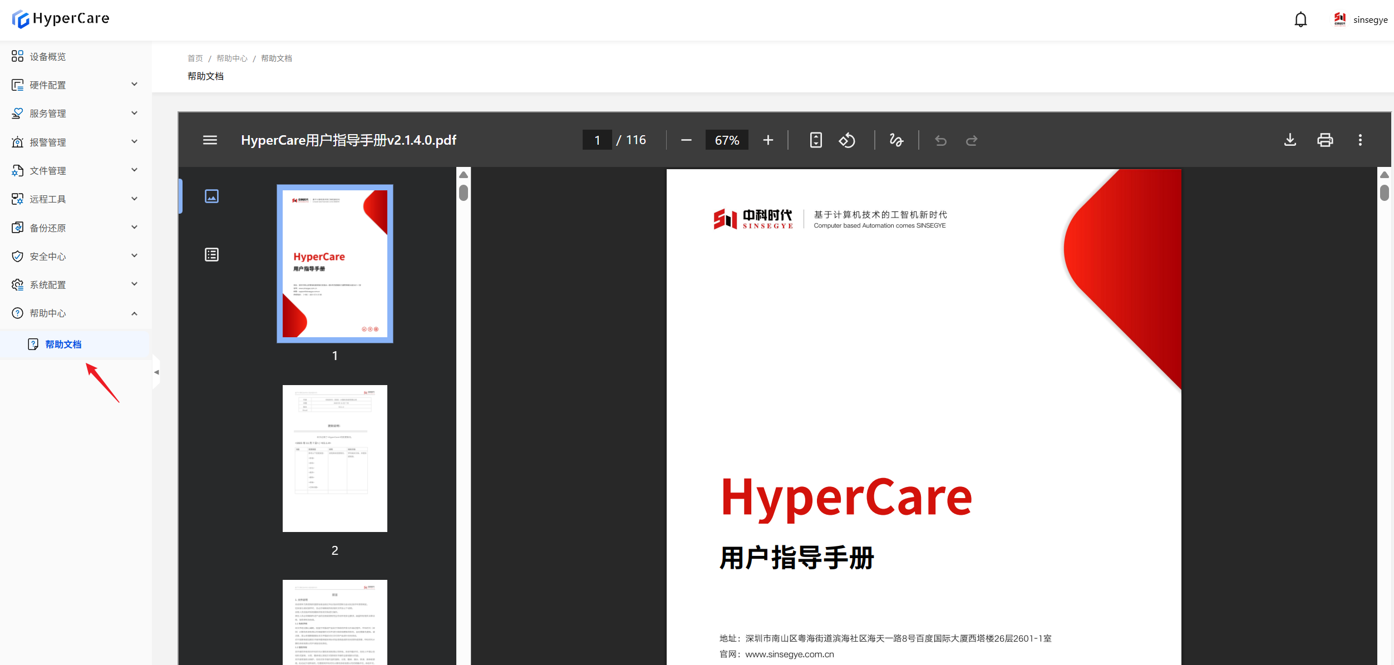Toggle the PDF sidebar hamburger menu
Screen dimensions: 1394x665
coord(210,140)
